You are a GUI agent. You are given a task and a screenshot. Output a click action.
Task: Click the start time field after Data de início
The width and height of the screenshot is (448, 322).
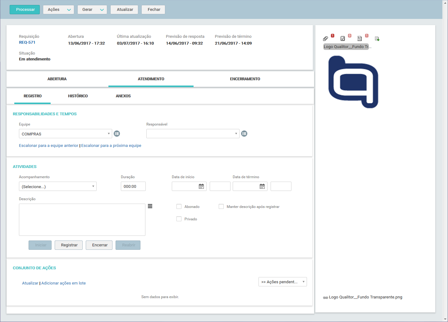click(x=220, y=186)
